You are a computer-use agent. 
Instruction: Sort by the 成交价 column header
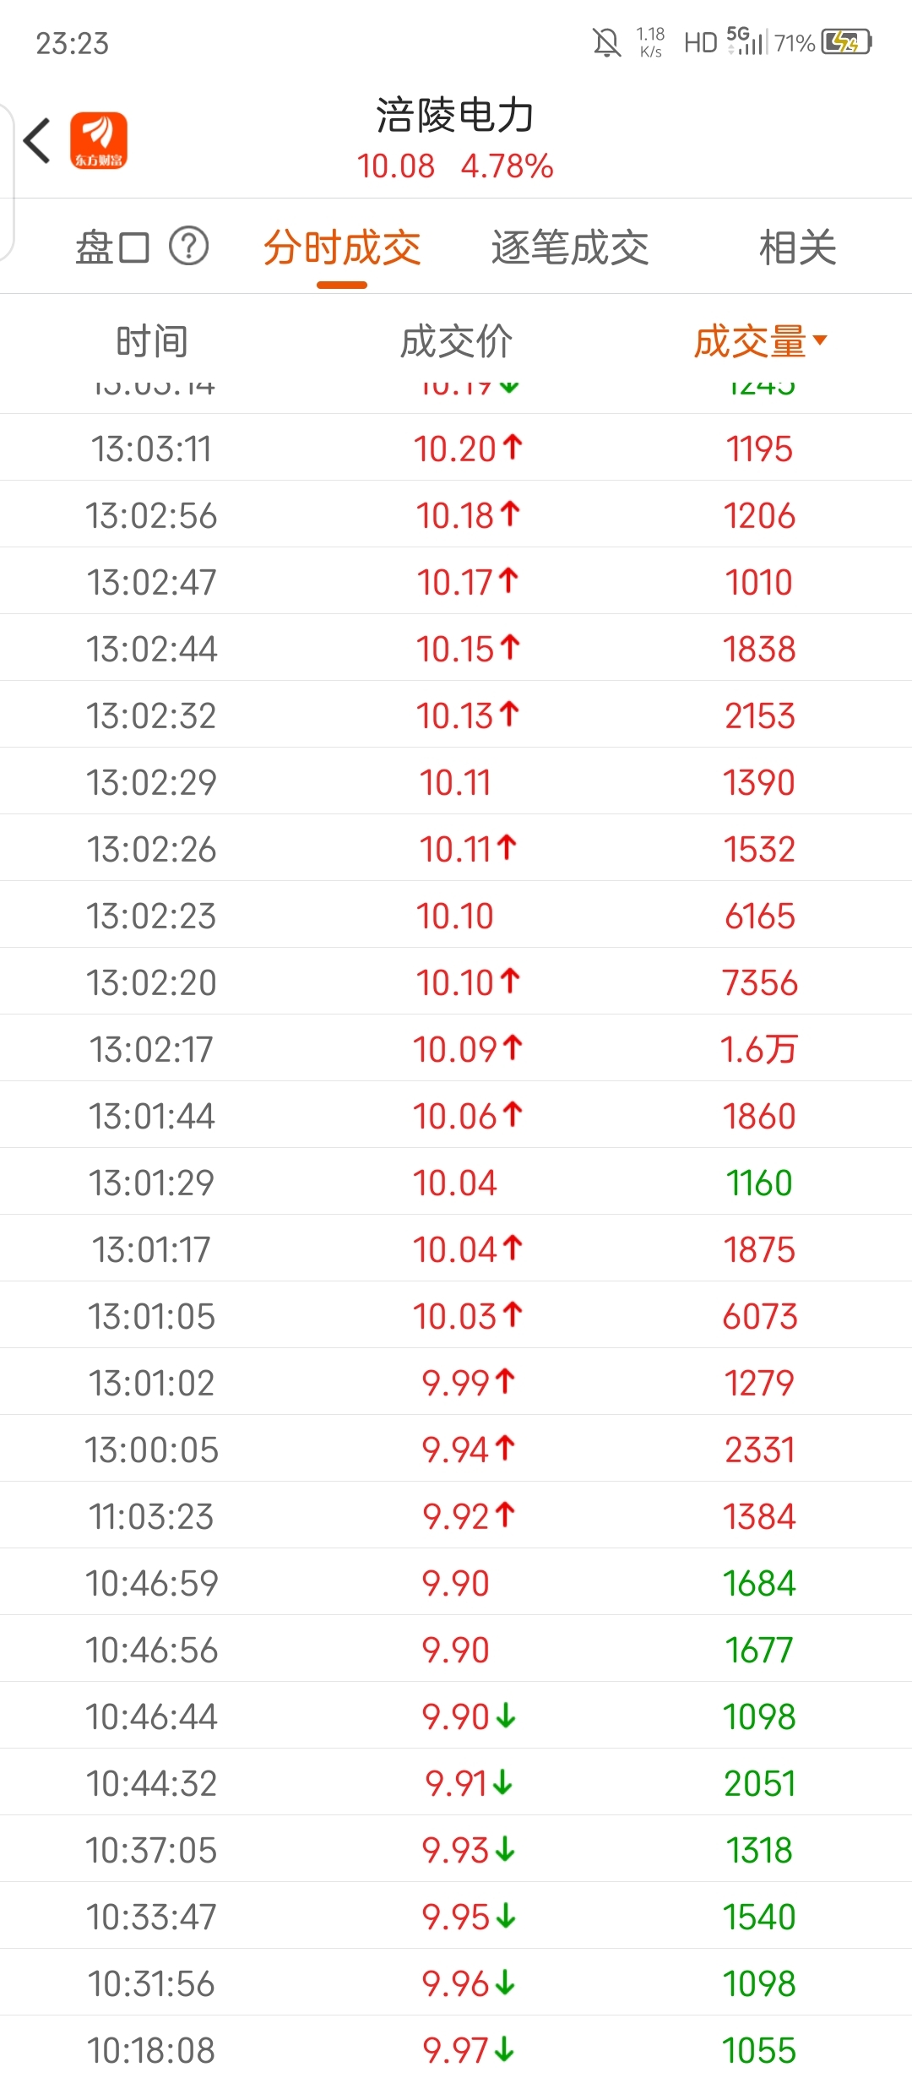click(x=456, y=341)
